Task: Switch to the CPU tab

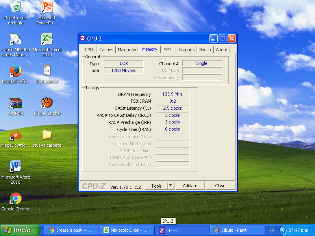Action: pos(89,50)
